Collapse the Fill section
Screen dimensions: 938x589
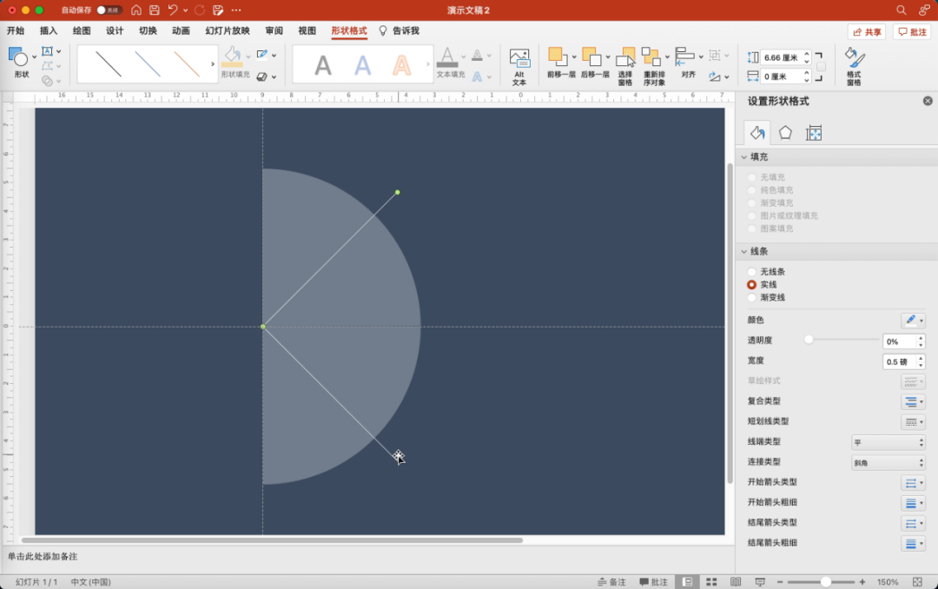coord(744,157)
